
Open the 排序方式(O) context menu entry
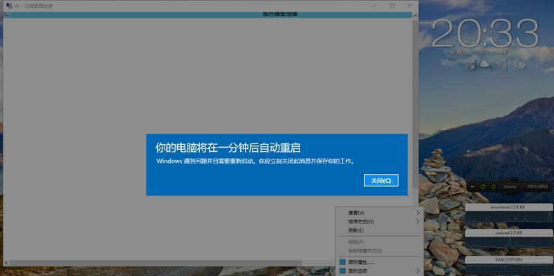tap(379, 221)
